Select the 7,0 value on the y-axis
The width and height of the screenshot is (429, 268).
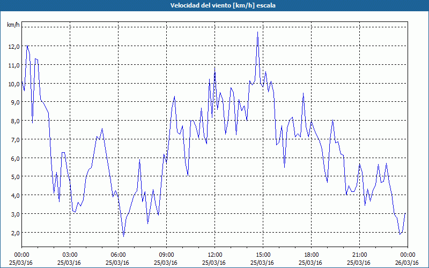[x=15, y=140]
